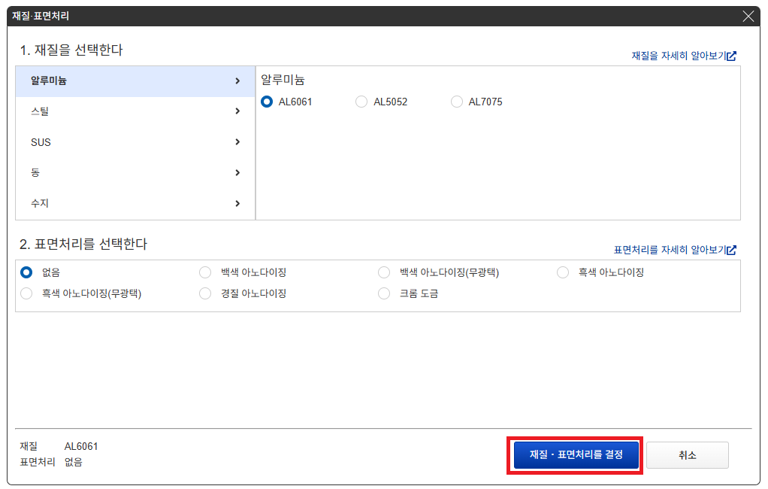The image size is (768, 489).
Task: Choose AL5052 aluminum material
Action: (361, 102)
